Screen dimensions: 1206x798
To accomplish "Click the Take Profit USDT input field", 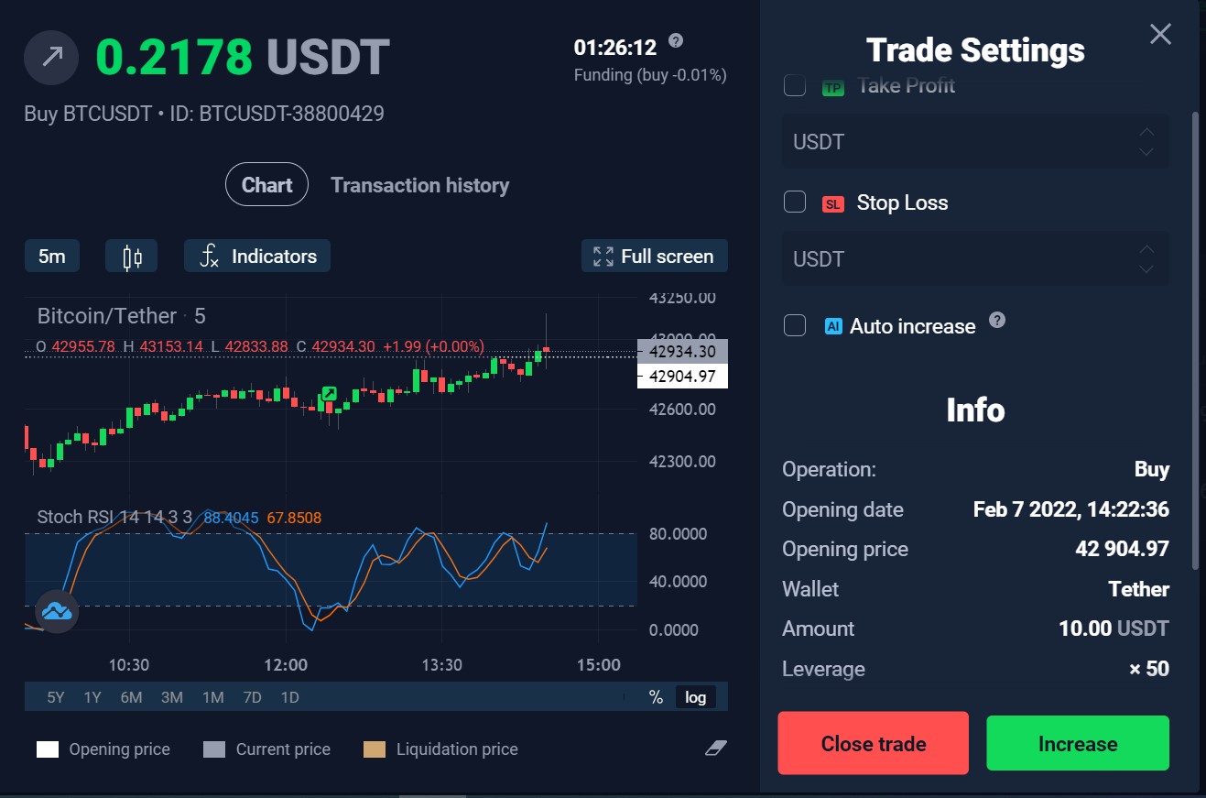I will click(975, 142).
